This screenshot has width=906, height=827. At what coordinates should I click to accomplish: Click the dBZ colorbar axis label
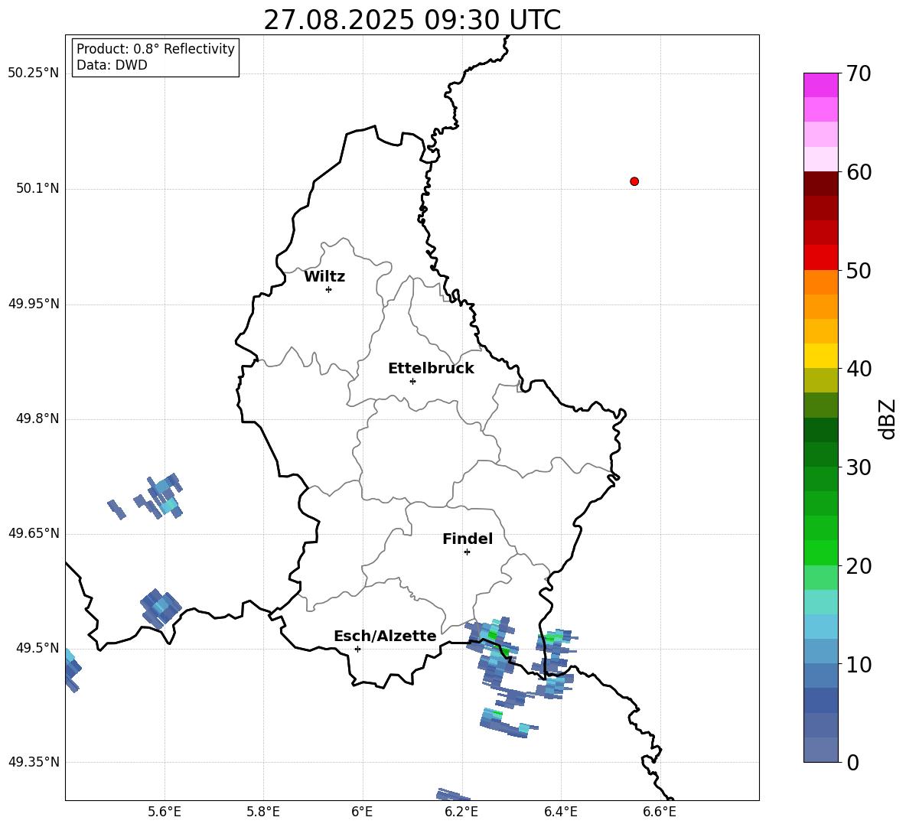888,418
